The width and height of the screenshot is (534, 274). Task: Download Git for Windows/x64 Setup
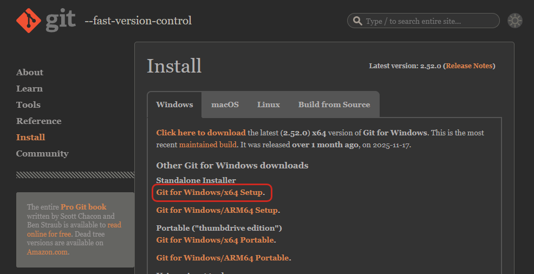tap(210, 193)
